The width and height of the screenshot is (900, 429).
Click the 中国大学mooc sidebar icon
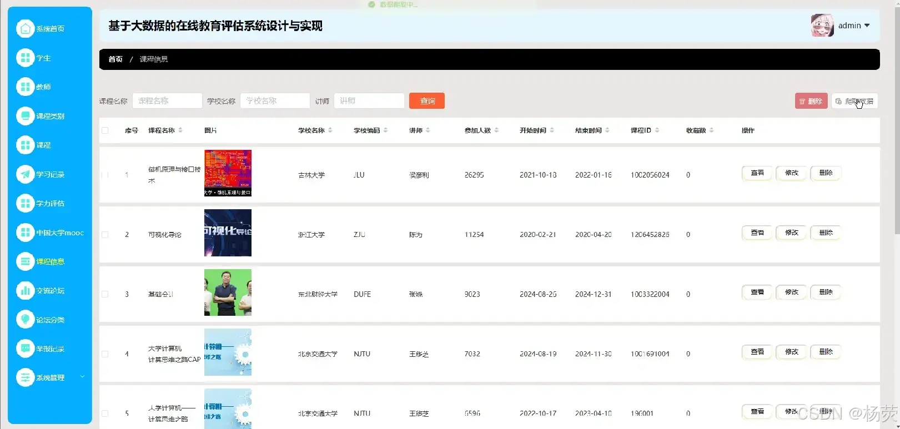click(x=25, y=233)
